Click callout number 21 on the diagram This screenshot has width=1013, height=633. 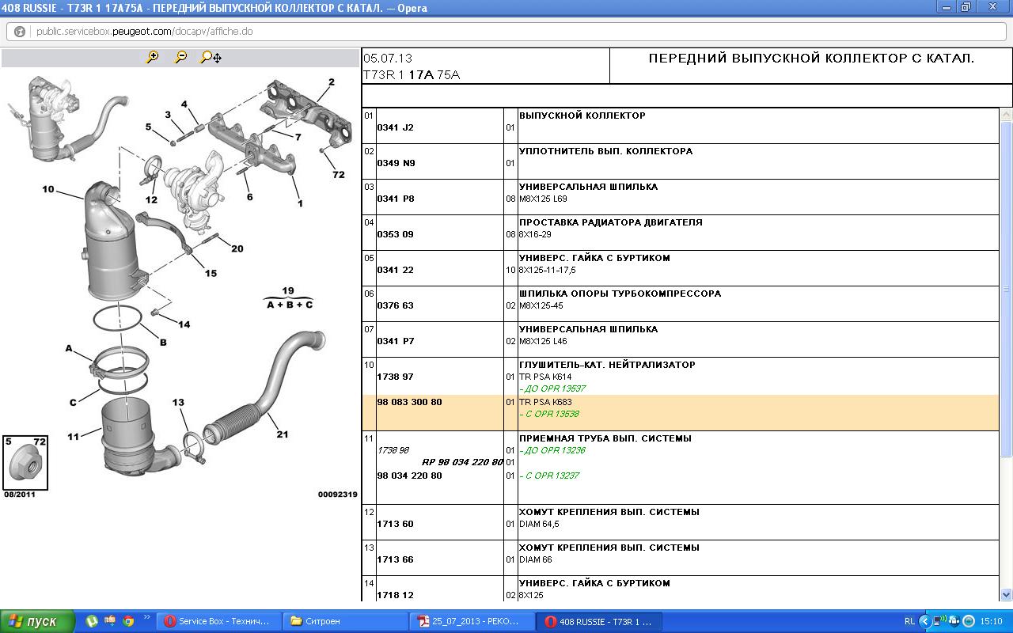coord(283,434)
